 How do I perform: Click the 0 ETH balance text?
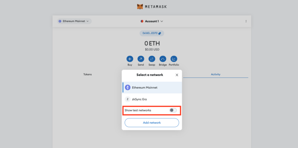[152, 44]
